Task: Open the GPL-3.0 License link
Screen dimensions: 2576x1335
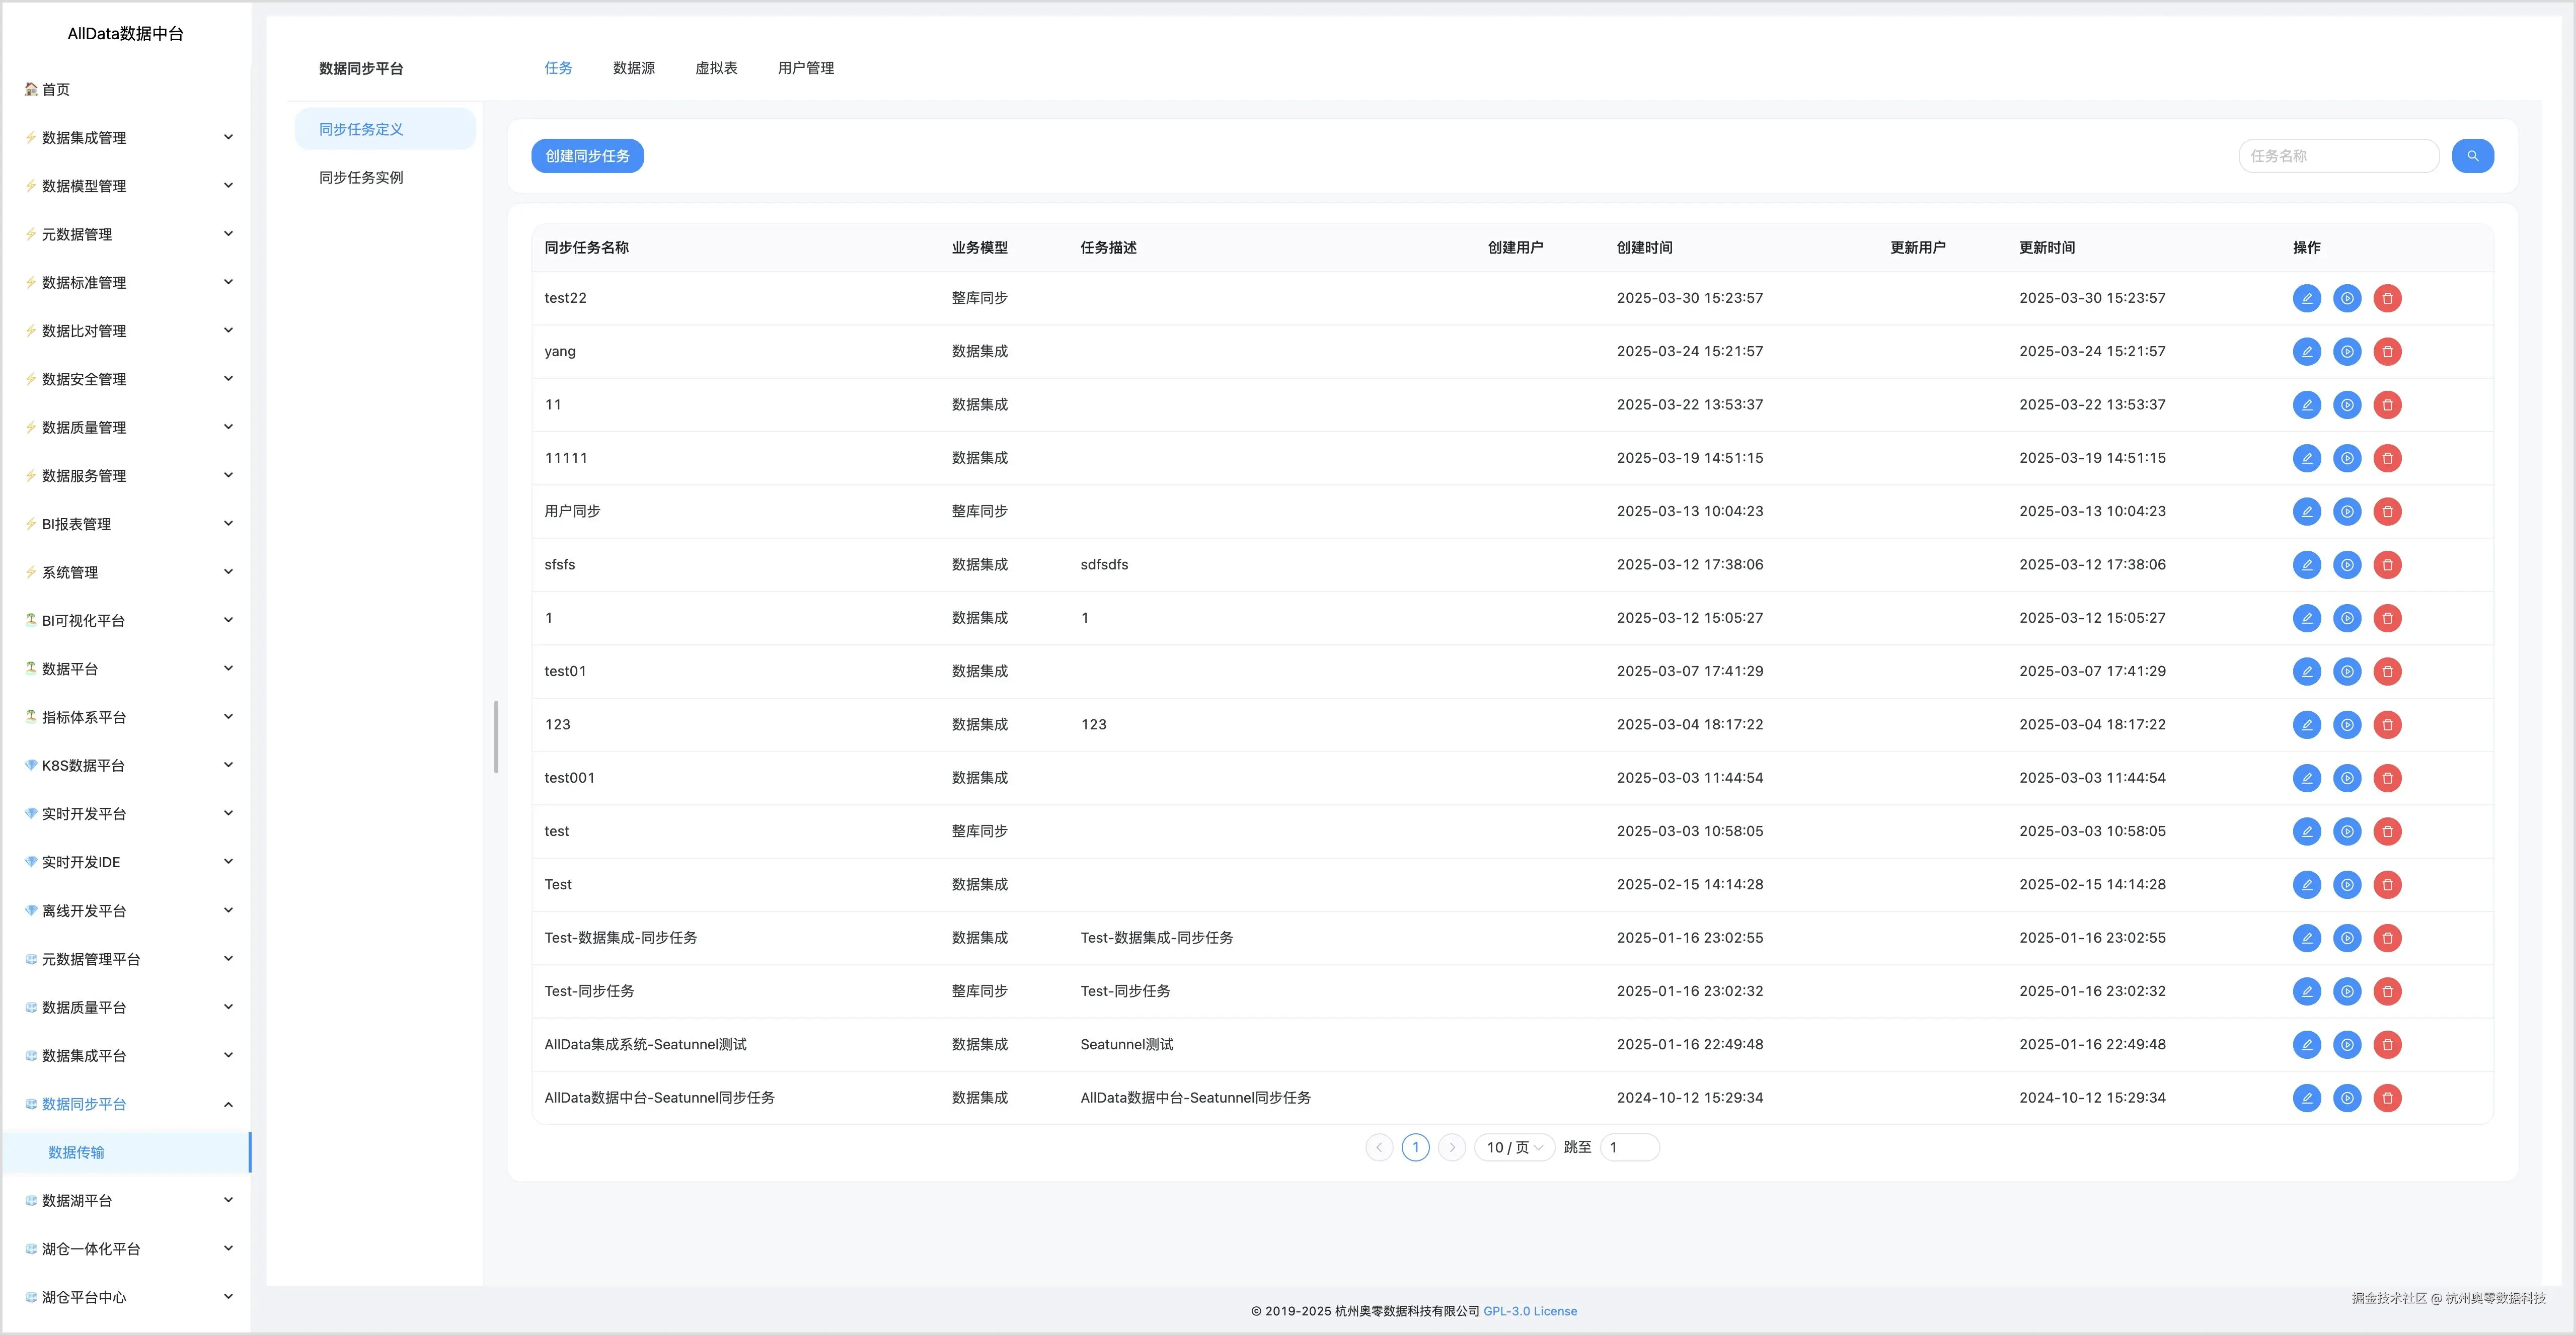Action: [x=1529, y=1311]
